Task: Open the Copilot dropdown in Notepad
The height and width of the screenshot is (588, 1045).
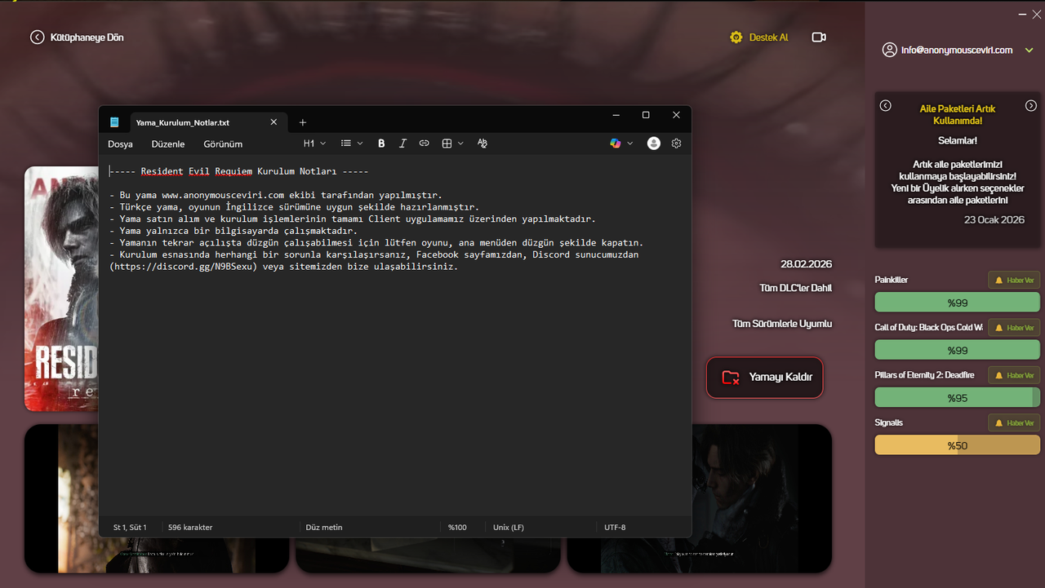Action: coord(621,144)
